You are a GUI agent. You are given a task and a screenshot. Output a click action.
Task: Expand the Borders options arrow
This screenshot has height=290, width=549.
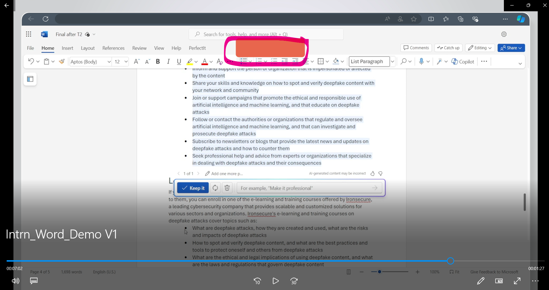pos(327,61)
